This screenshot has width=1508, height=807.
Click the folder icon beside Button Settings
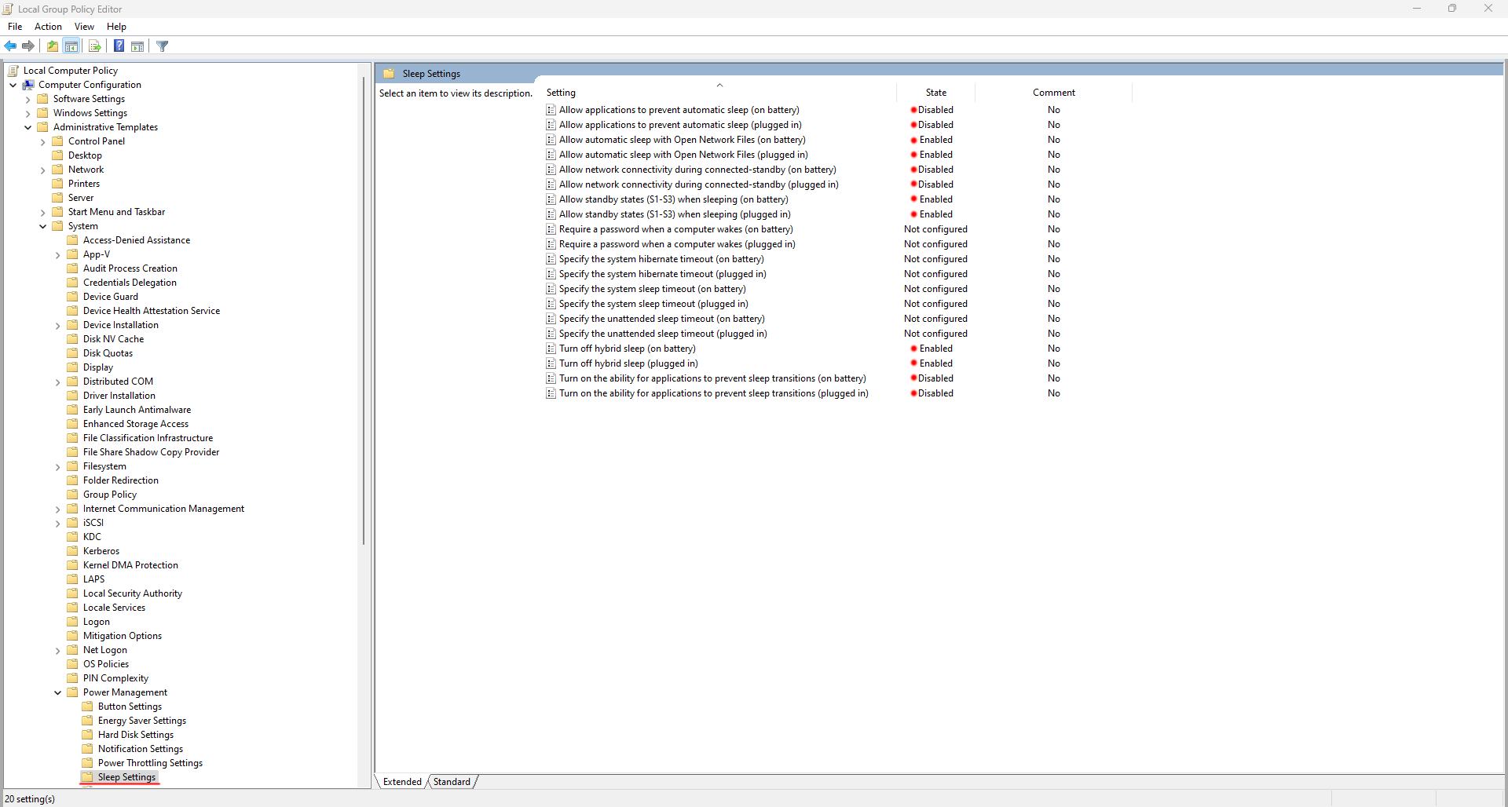88,707
